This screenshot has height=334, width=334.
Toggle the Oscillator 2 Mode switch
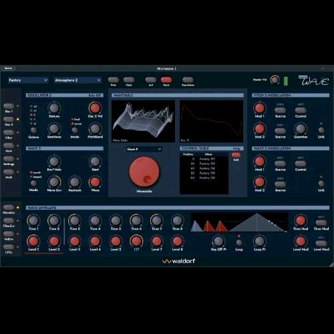75,130
